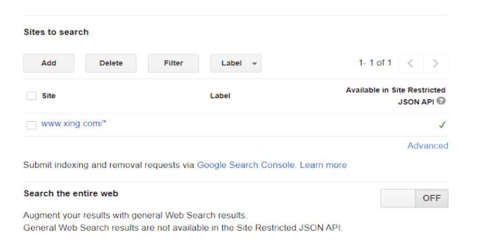Tick the select-all checkbox beside Site header
This screenshot has height=241, width=496.
(31, 95)
